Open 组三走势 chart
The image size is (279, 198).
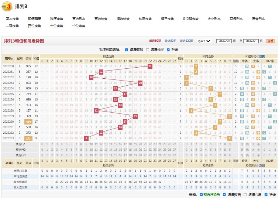[167, 19]
